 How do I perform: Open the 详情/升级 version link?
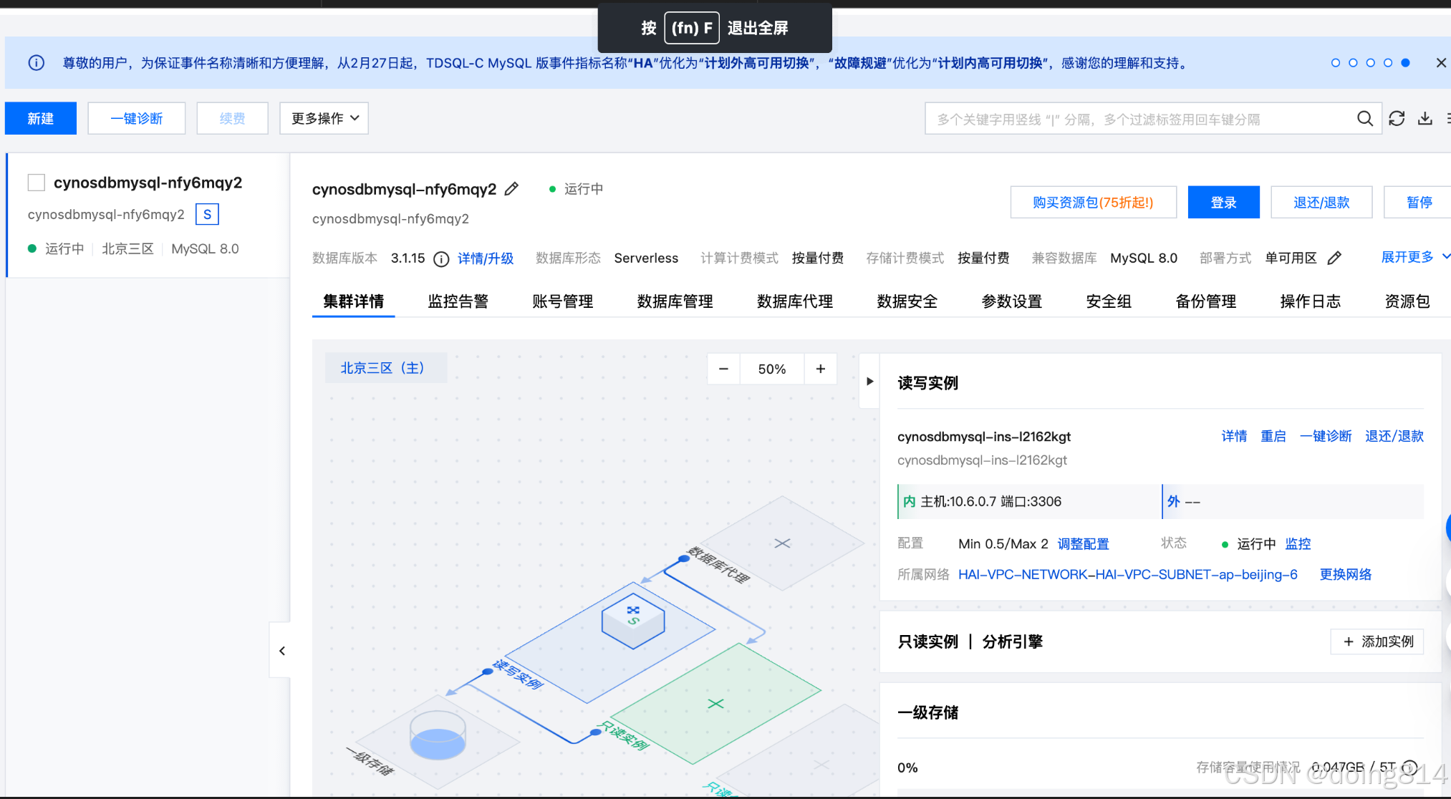point(486,258)
